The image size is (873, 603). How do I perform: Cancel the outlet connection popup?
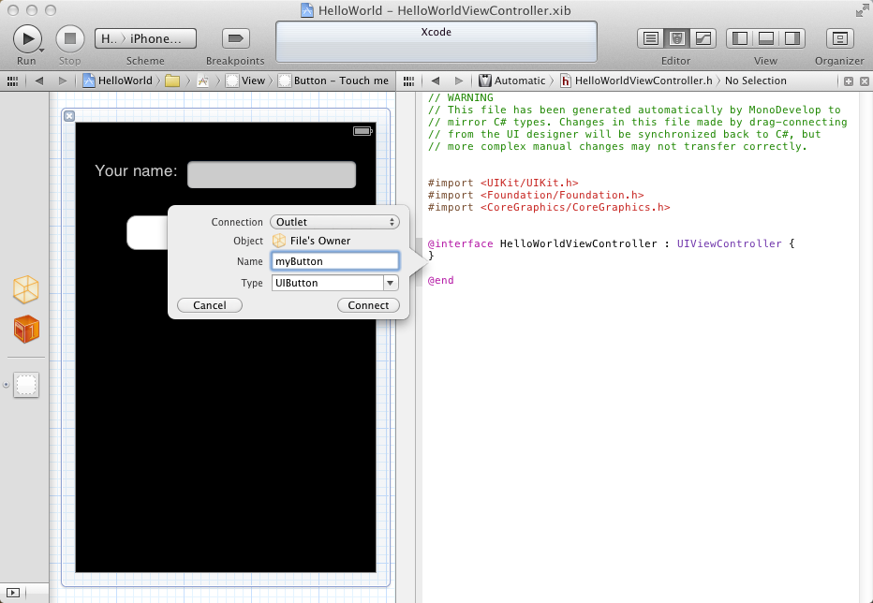tap(210, 305)
